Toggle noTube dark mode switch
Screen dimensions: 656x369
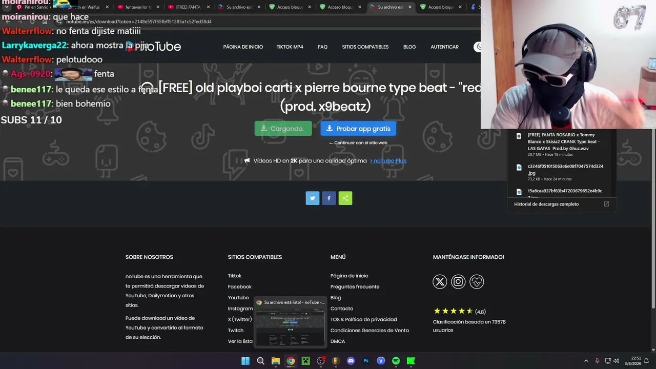tap(478, 47)
